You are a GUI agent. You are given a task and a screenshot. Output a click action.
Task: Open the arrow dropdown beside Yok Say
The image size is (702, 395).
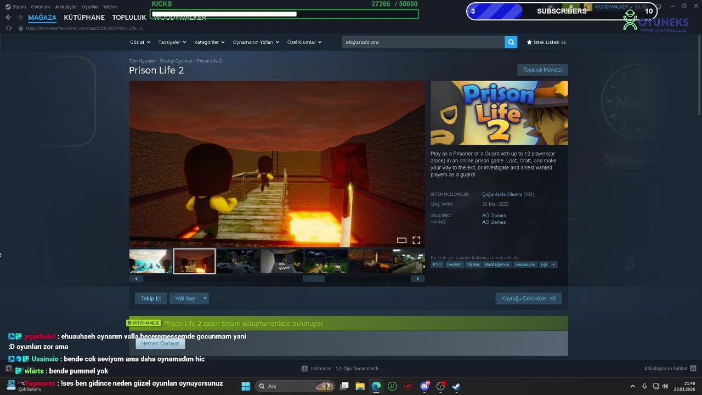coord(205,298)
